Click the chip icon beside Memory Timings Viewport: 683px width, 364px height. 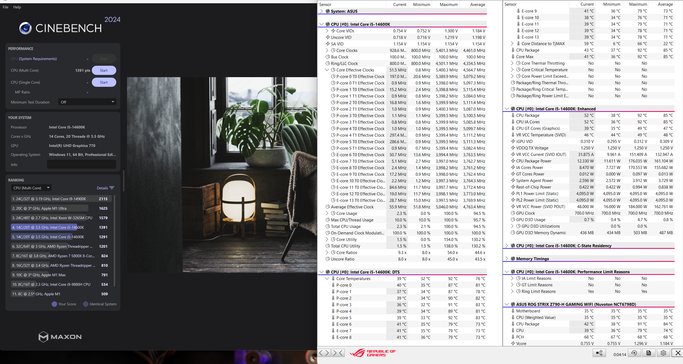tap(513, 259)
